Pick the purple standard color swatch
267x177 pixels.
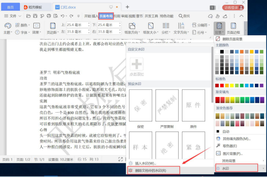tap(262, 85)
